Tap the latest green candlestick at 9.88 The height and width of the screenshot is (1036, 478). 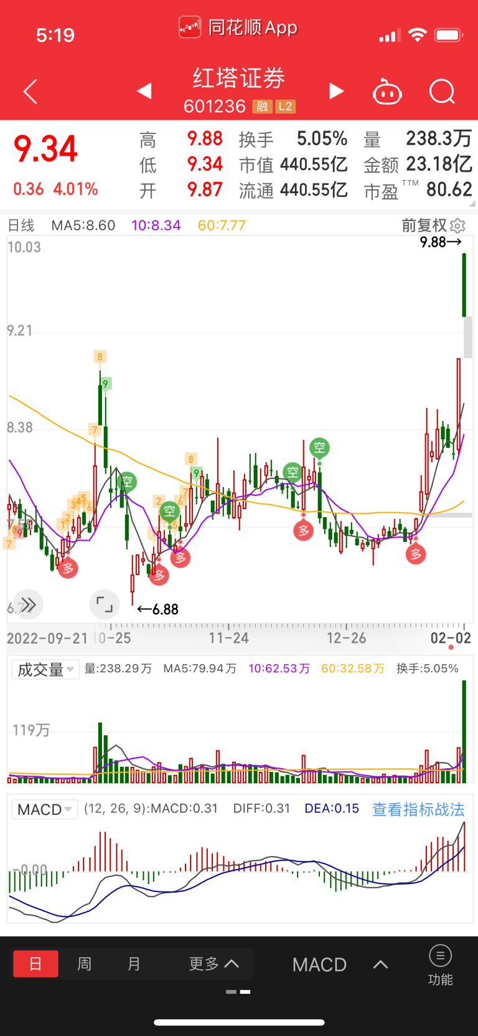coord(464,285)
